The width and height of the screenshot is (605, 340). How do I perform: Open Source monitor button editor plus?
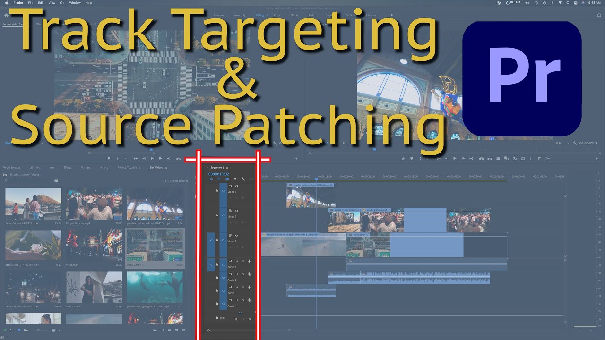297,159
